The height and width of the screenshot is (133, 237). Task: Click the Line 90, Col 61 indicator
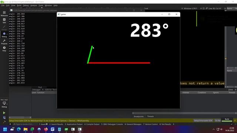(215, 8)
